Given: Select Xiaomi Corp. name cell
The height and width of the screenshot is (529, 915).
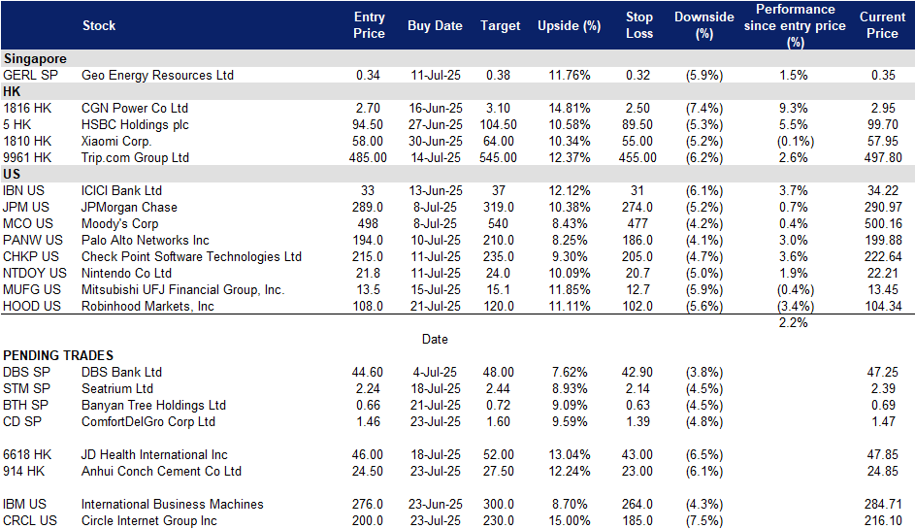Looking at the screenshot, I should 116,142.
